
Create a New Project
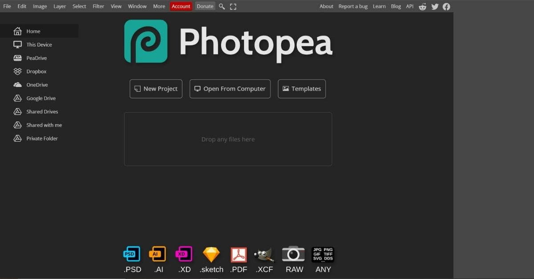pos(156,89)
